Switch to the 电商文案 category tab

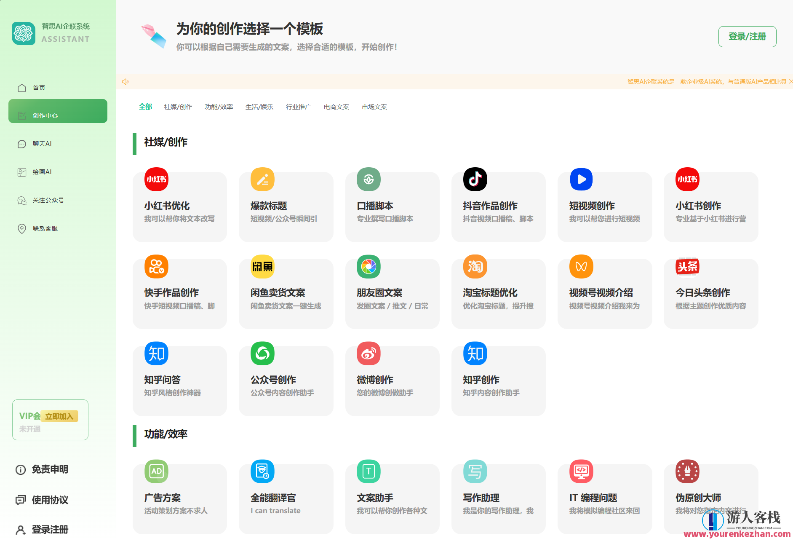coord(336,107)
